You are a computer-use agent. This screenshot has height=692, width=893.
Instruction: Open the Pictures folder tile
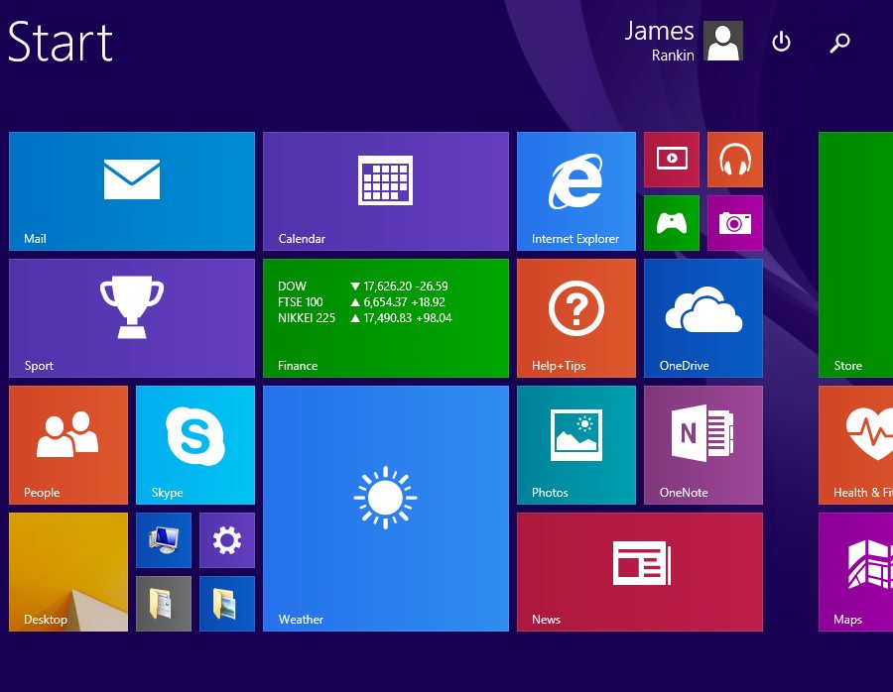(226, 604)
